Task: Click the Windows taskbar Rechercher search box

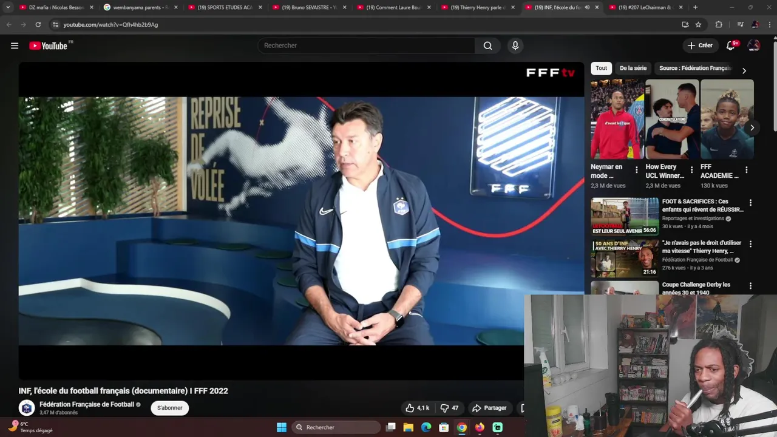Action: [x=336, y=427]
